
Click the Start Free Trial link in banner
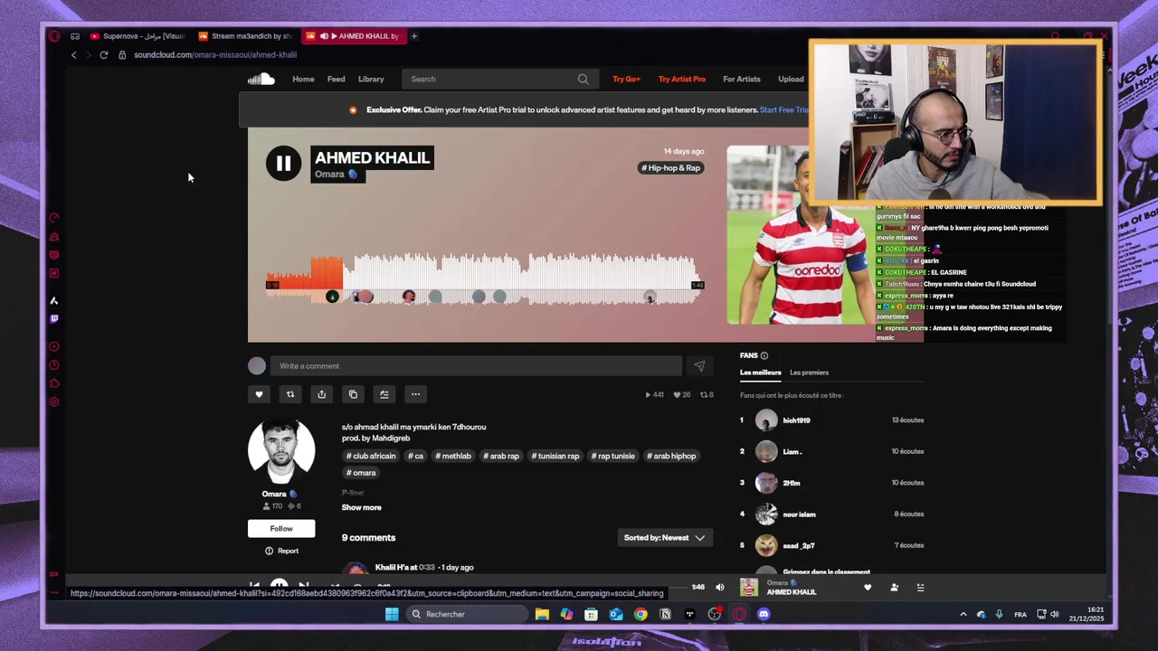(783, 110)
